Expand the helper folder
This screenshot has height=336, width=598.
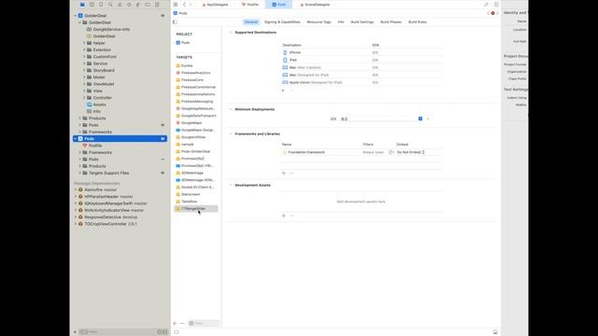click(x=84, y=43)
